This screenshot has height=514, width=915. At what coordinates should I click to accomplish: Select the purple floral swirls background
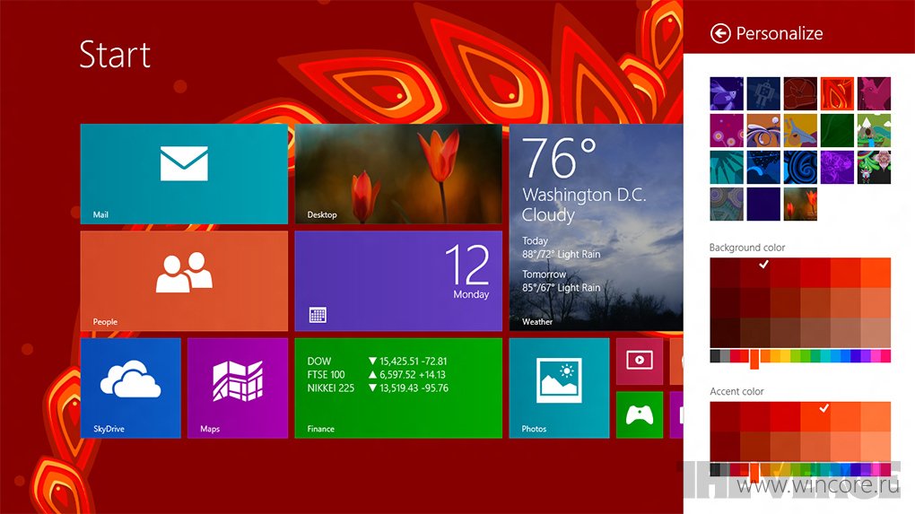coord(837,167)
